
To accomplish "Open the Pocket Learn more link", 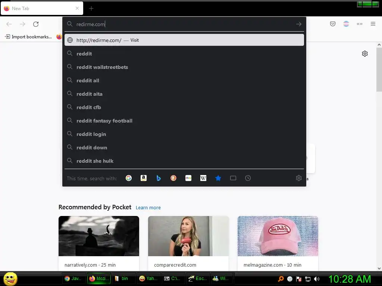I will pyautogui.click(x=148, y=207).
